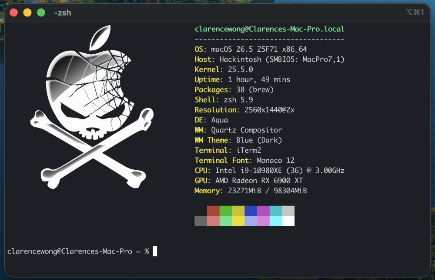The image size is (435, 280).
Task: Click the bright yellow color block
Action: click(x=238, y=221)
